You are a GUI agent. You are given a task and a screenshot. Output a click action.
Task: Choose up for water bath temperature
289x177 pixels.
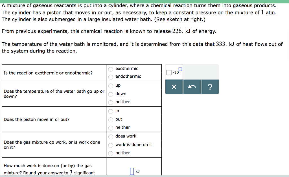[111, 86]
